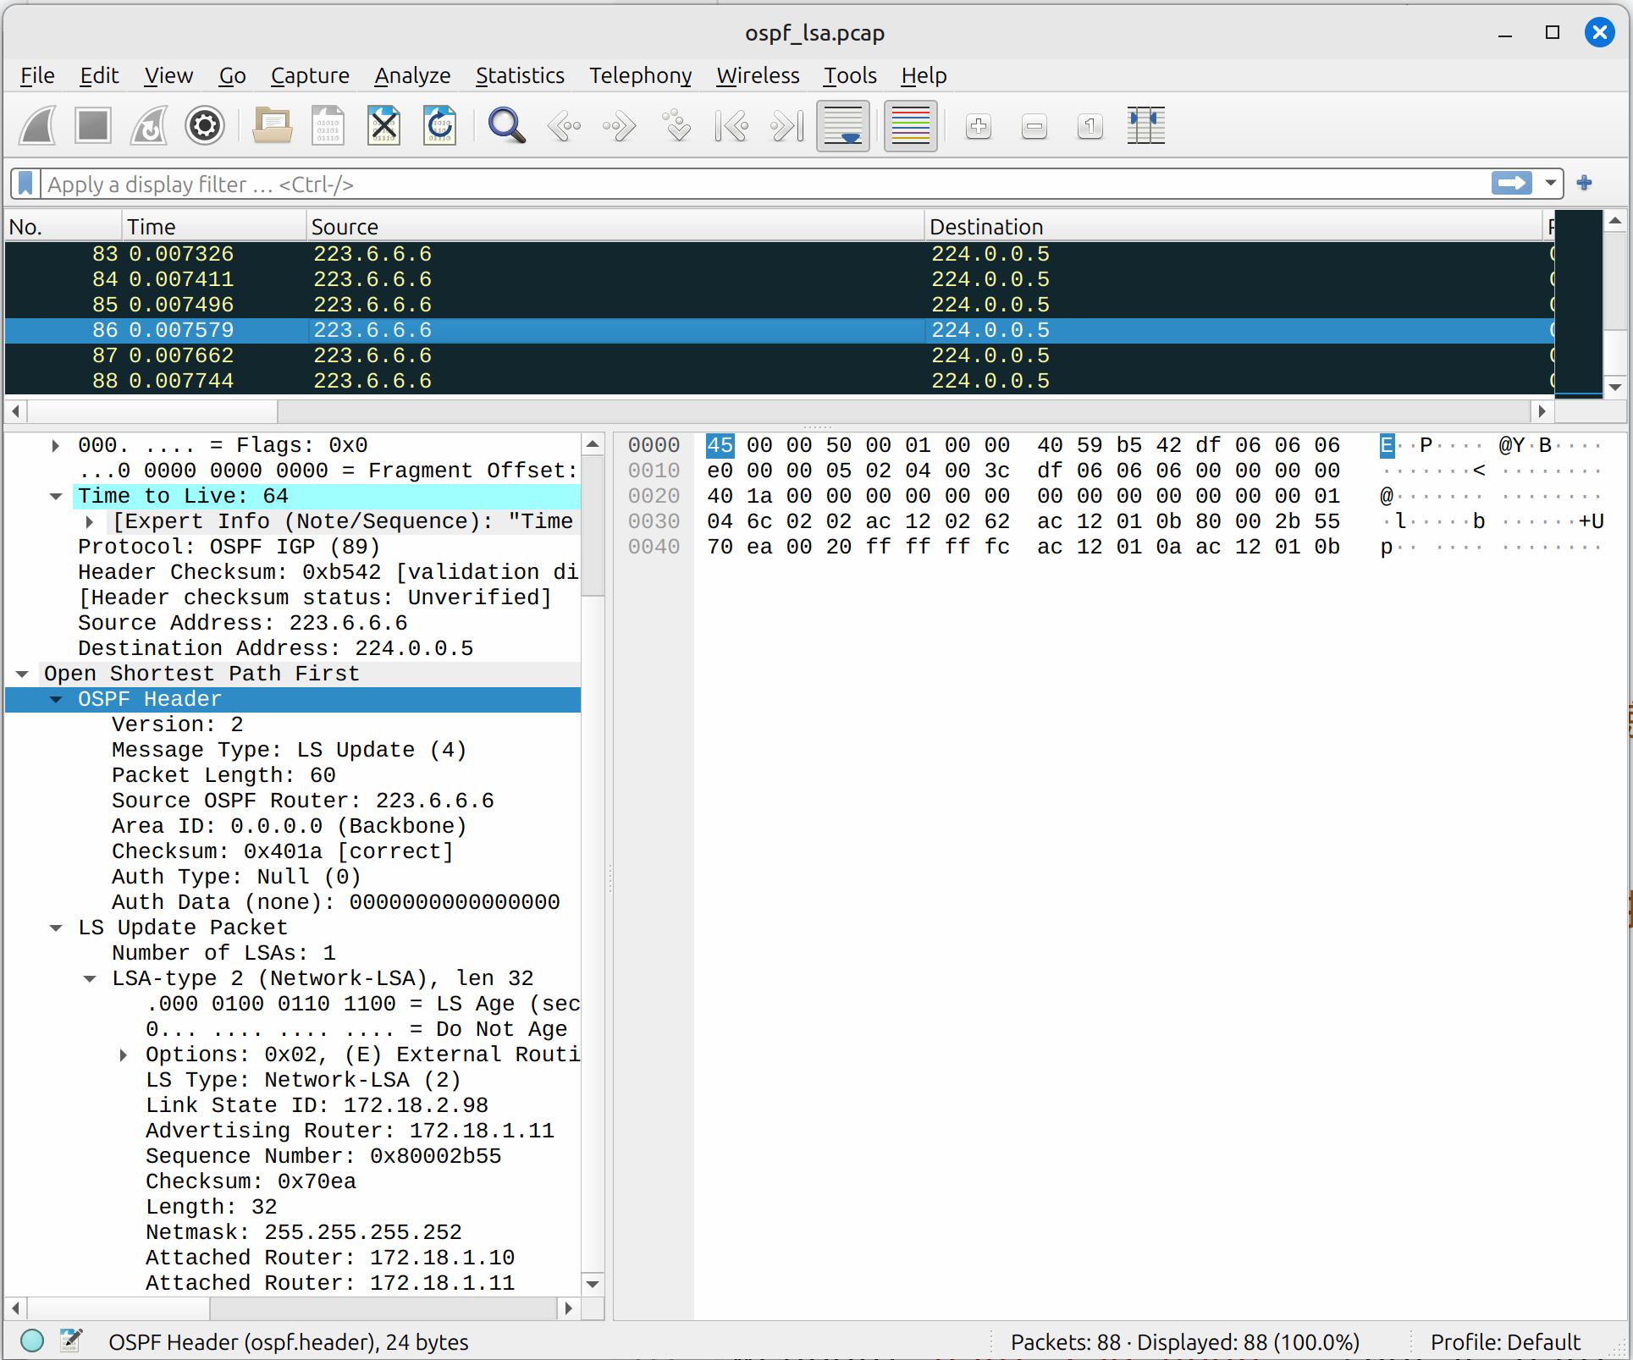Select packet number 83
The height and width of the screenshot is (1360, 1633).
point(779,254)
